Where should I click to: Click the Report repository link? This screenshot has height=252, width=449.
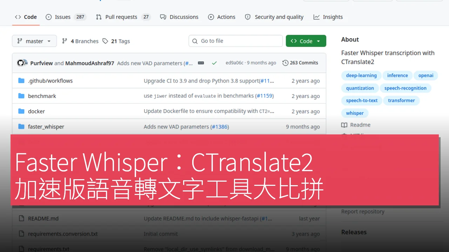[x=363, y=211]
